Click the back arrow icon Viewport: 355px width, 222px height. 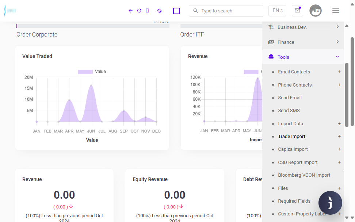pos(130,11)
